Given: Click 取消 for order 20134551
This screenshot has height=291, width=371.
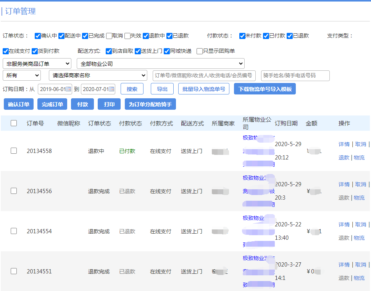Looking at the screenshot, I should pyautogui.click(x=361, y=265).
